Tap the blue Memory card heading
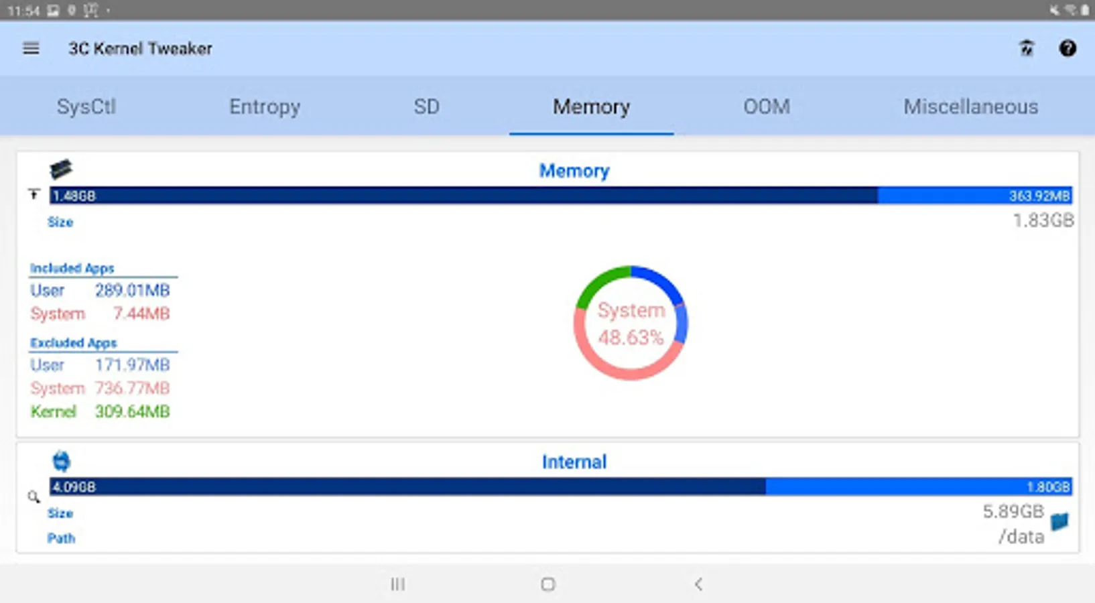This screenshot has height=603, width=1095. click(574, 171)
